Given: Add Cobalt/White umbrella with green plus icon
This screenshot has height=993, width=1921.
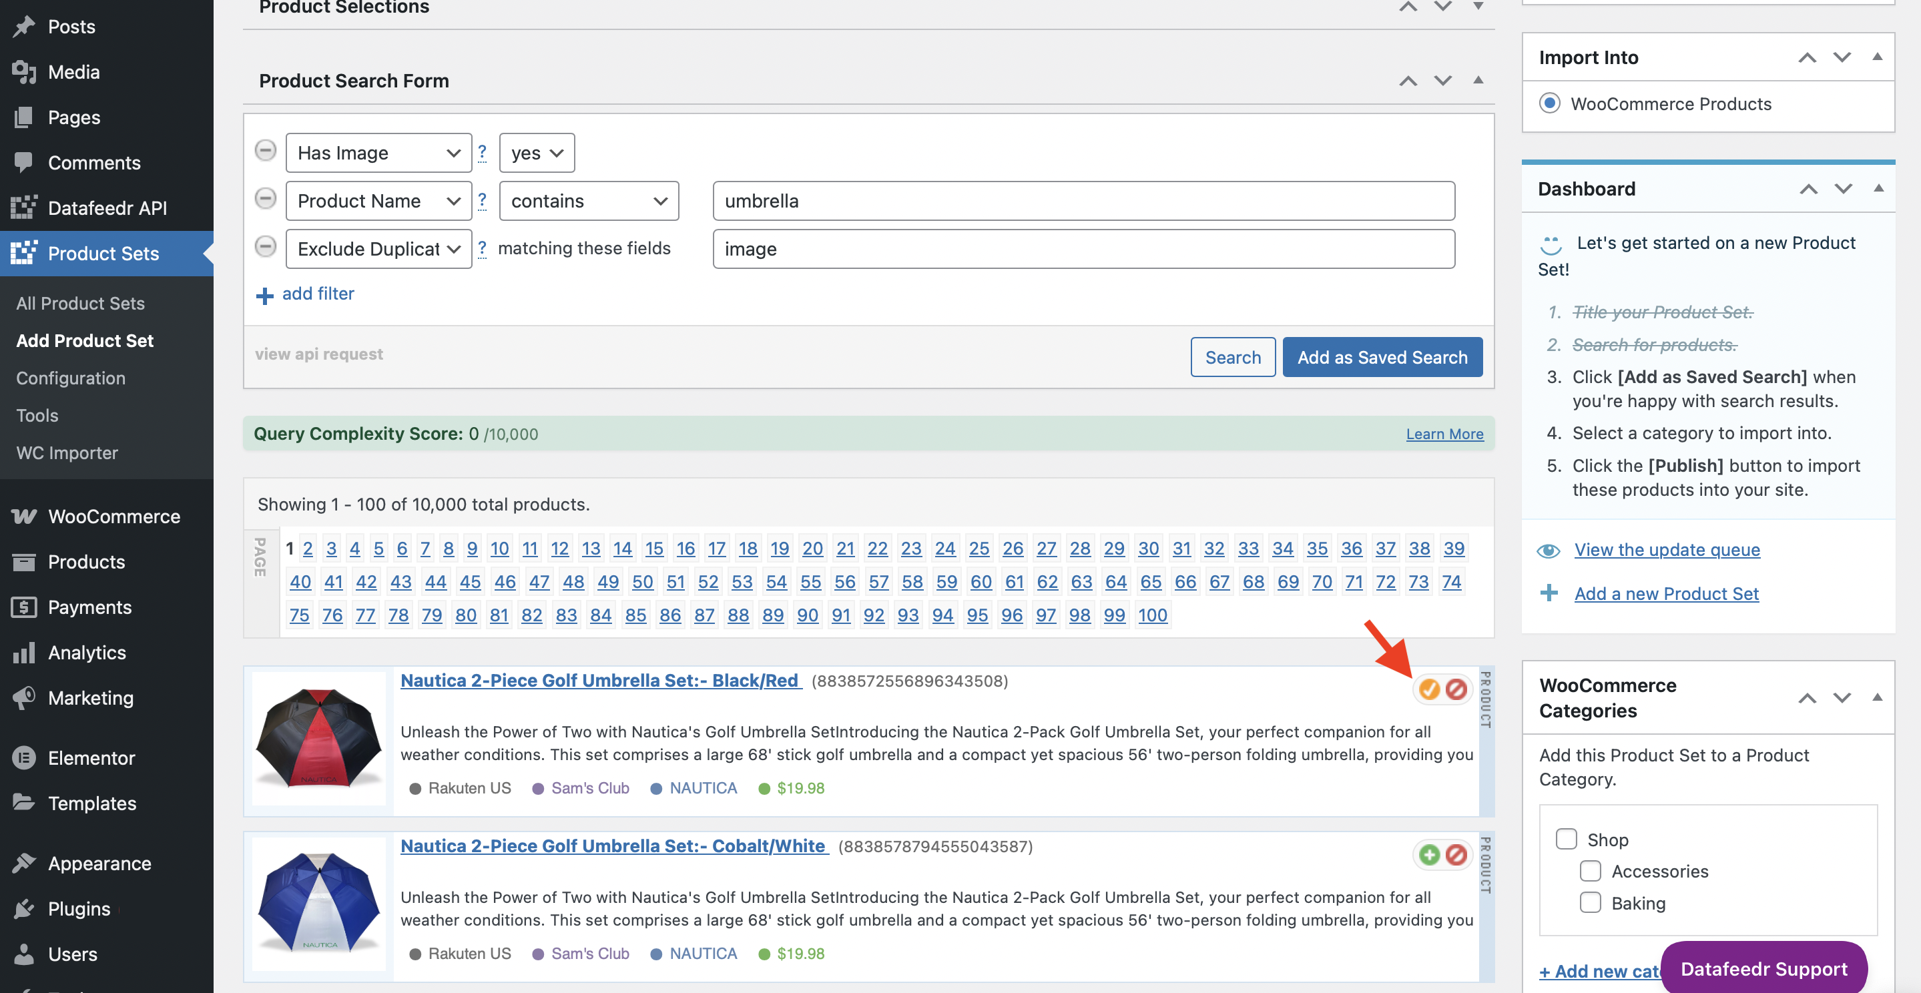Looking at the screenshot, I should 1429,854.
